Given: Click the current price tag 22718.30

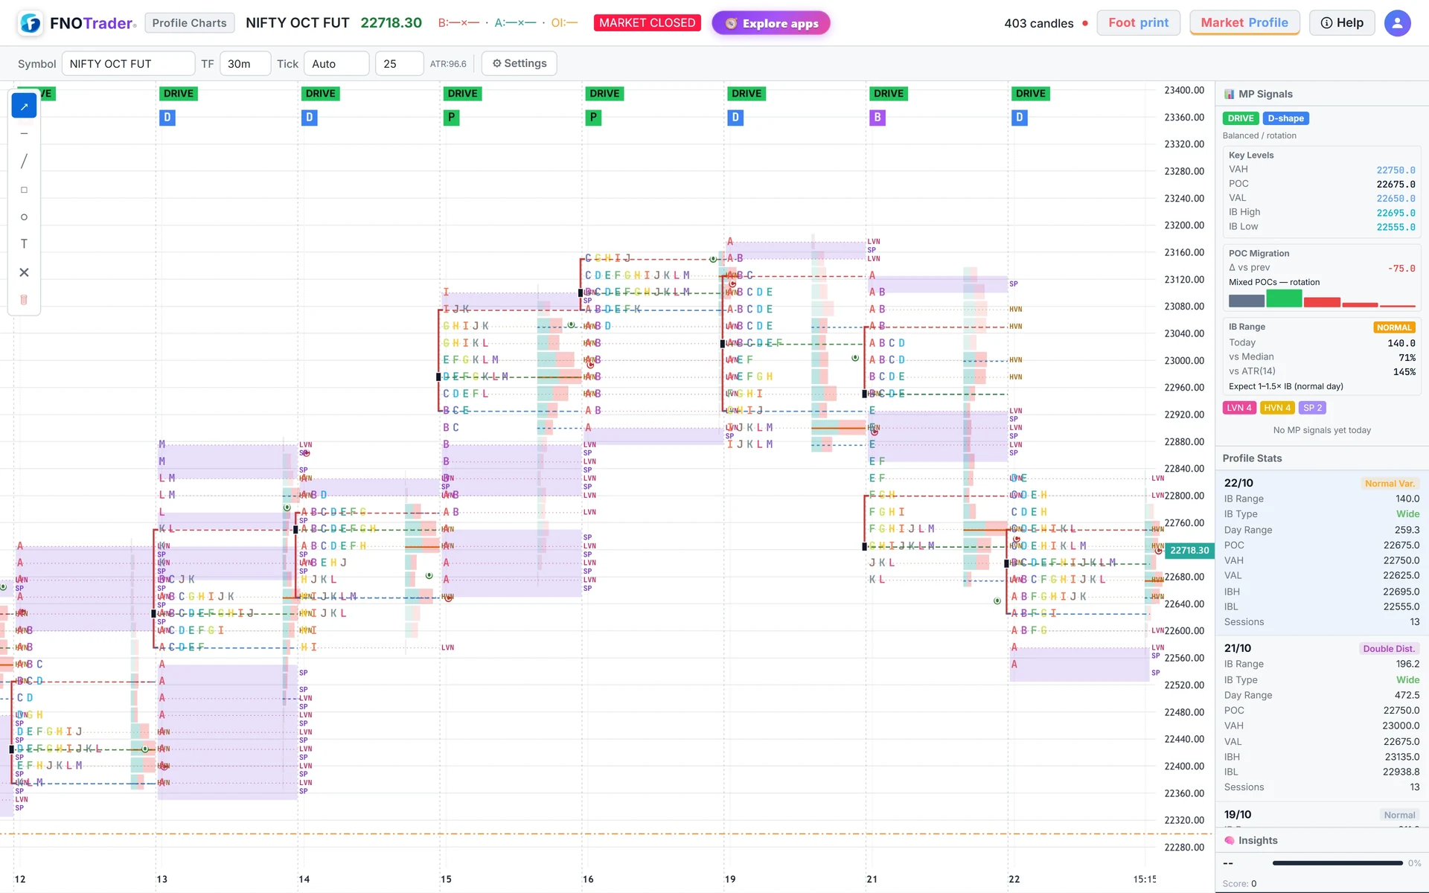Looking at the screenshot, I should point(1189,551).
